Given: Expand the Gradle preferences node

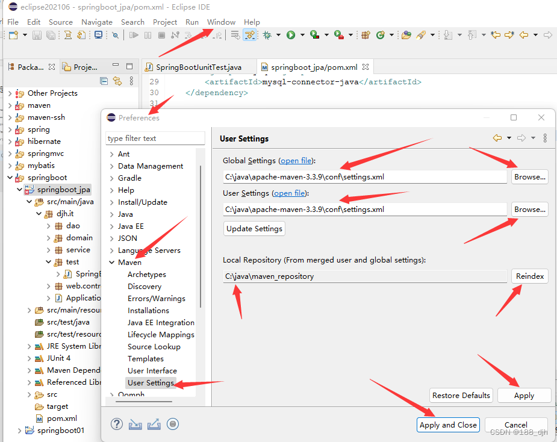Looking at the screenshot, I should pyautogui.click(x=111, y=178).
